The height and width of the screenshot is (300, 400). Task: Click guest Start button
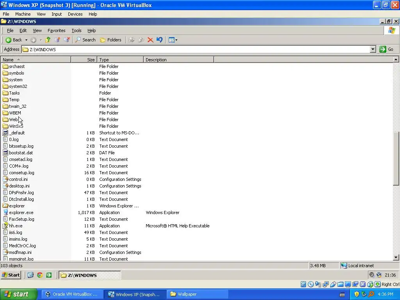pyautogui.click(x=11, y=275)
